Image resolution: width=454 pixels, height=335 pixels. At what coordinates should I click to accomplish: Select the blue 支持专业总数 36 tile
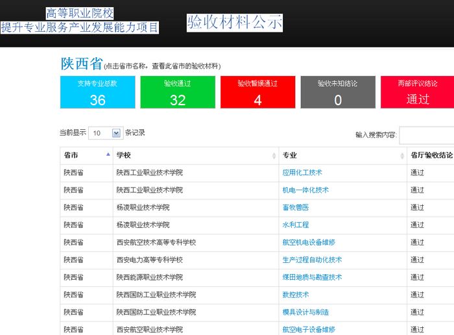(97, 92)
